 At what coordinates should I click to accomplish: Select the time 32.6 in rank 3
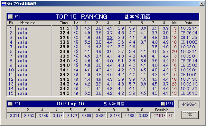[64, 38]
